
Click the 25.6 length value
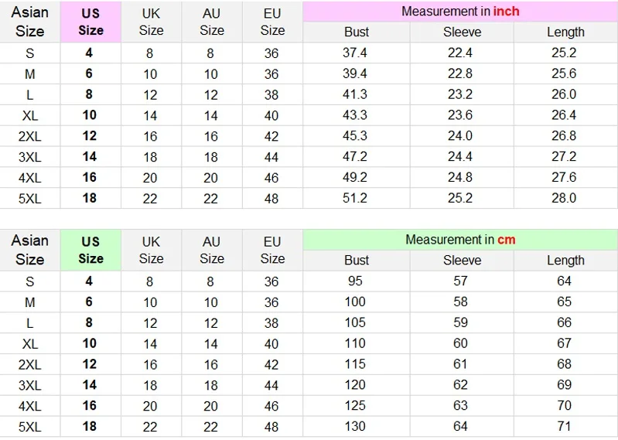[564, 73]
